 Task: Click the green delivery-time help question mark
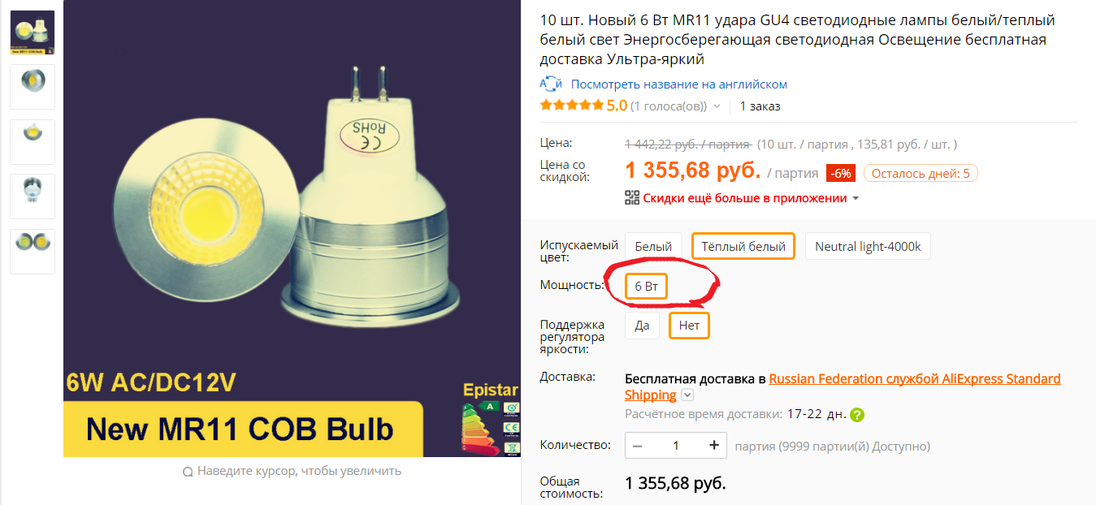tap(857, 415)
